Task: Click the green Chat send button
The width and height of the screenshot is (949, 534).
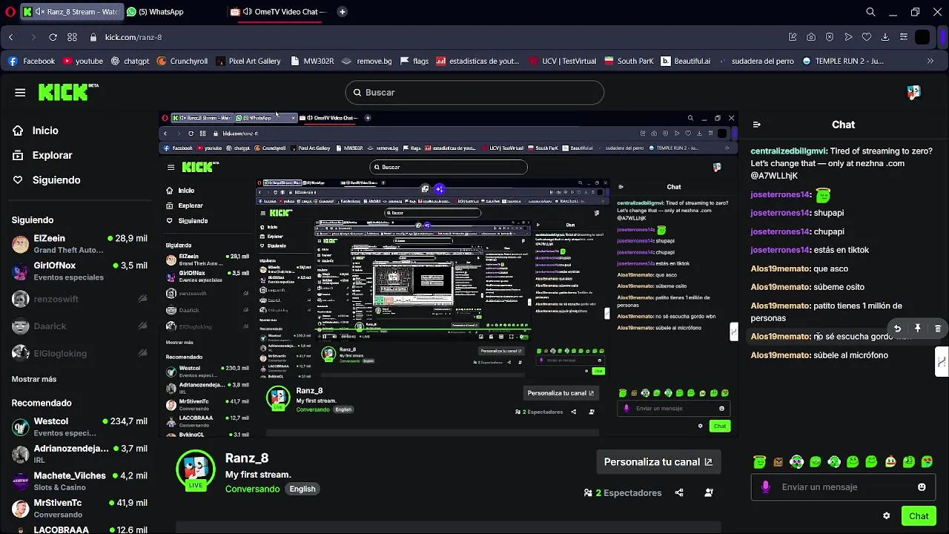Action: [x=919, y=516]
